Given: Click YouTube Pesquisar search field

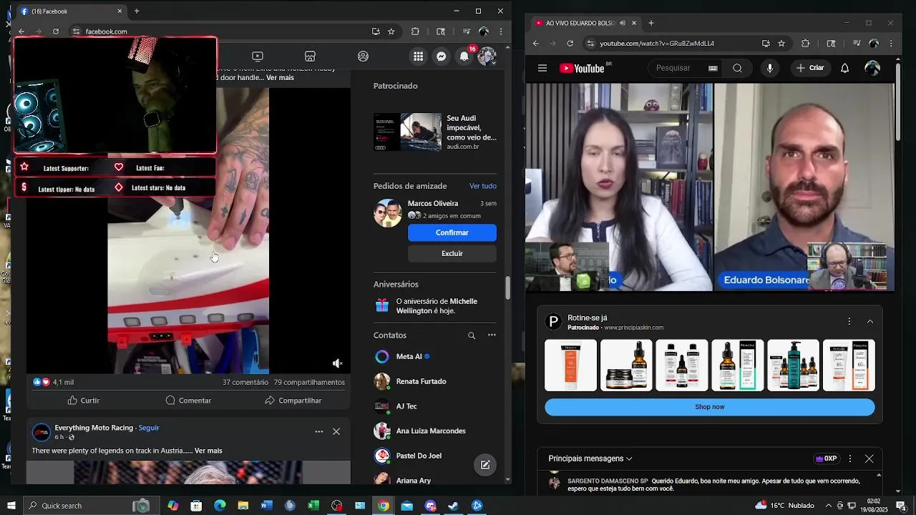Looking at the screenshot, I should click(x=677, y=68).
